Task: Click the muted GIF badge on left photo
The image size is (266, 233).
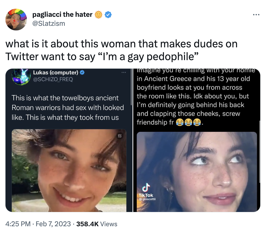Action: click(x=120, y=136)
